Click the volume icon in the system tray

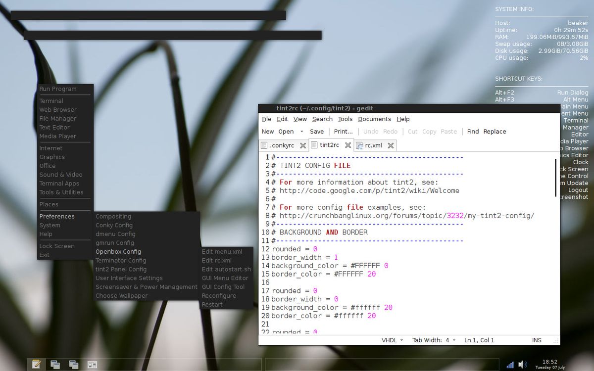(521, 365)
